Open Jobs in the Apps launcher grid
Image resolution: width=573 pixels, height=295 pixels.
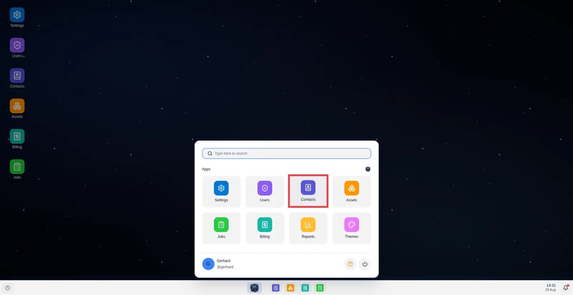tap(221, 228)
